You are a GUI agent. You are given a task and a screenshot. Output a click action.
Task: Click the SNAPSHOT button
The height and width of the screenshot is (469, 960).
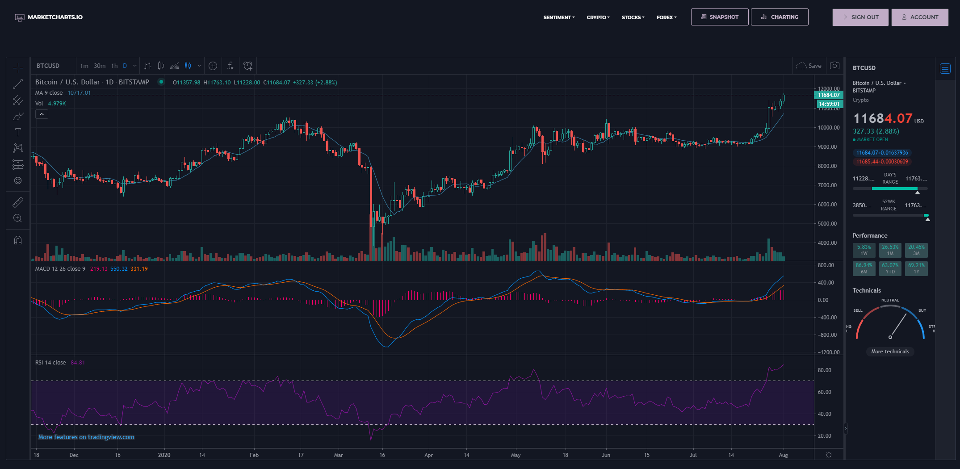(x=720, y=17)
